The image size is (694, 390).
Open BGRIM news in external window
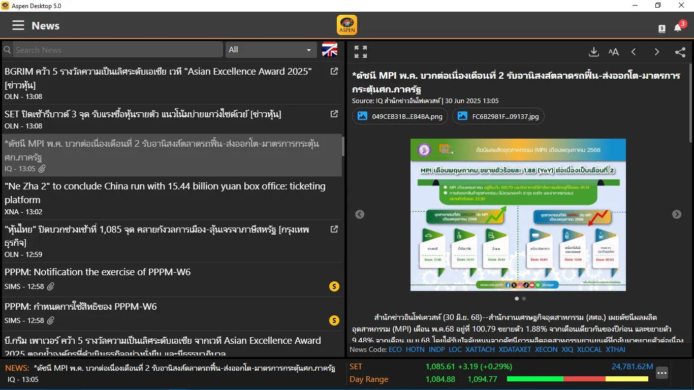coord(334,72)
